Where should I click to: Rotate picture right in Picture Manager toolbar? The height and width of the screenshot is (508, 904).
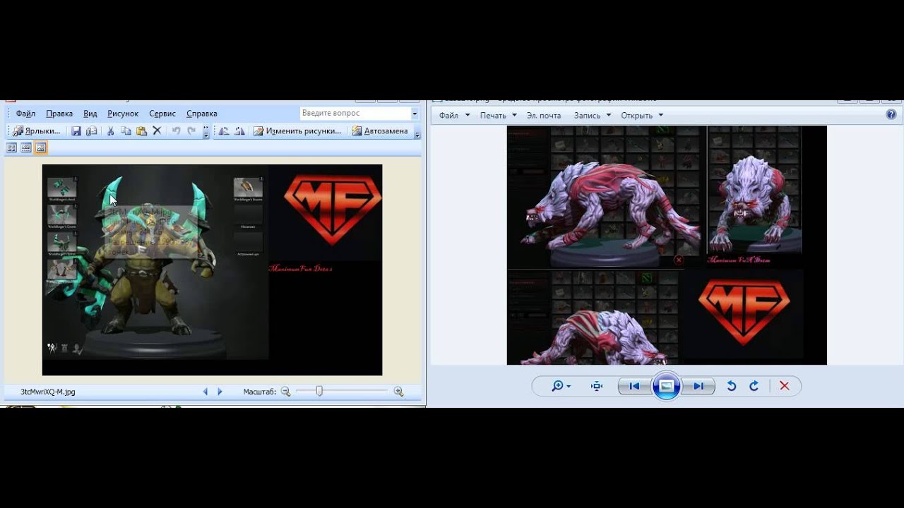239,131
